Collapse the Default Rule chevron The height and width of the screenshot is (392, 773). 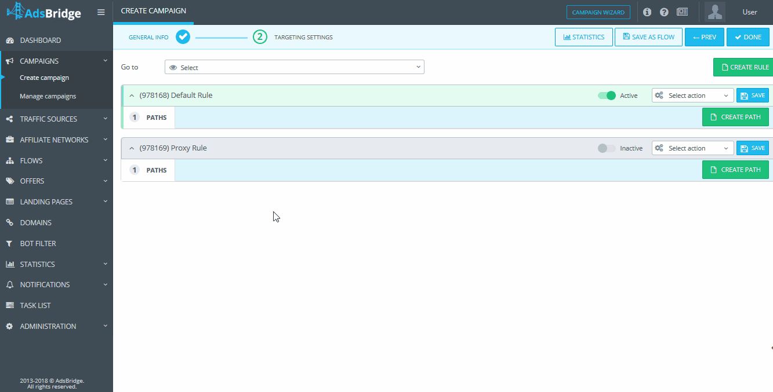pos(131,96)
